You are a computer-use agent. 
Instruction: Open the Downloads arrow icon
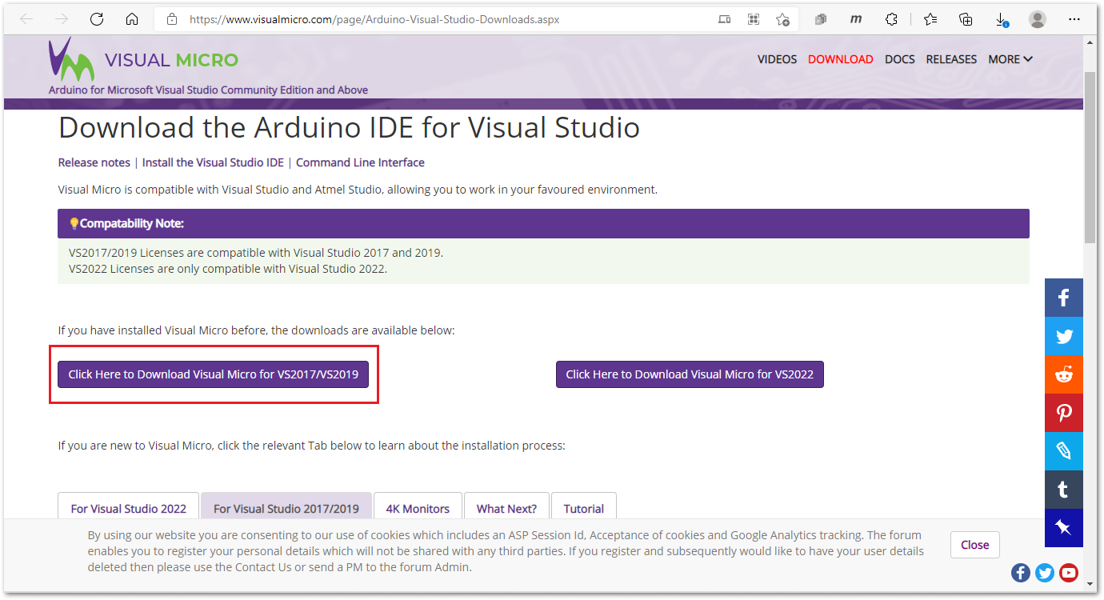1002,20
